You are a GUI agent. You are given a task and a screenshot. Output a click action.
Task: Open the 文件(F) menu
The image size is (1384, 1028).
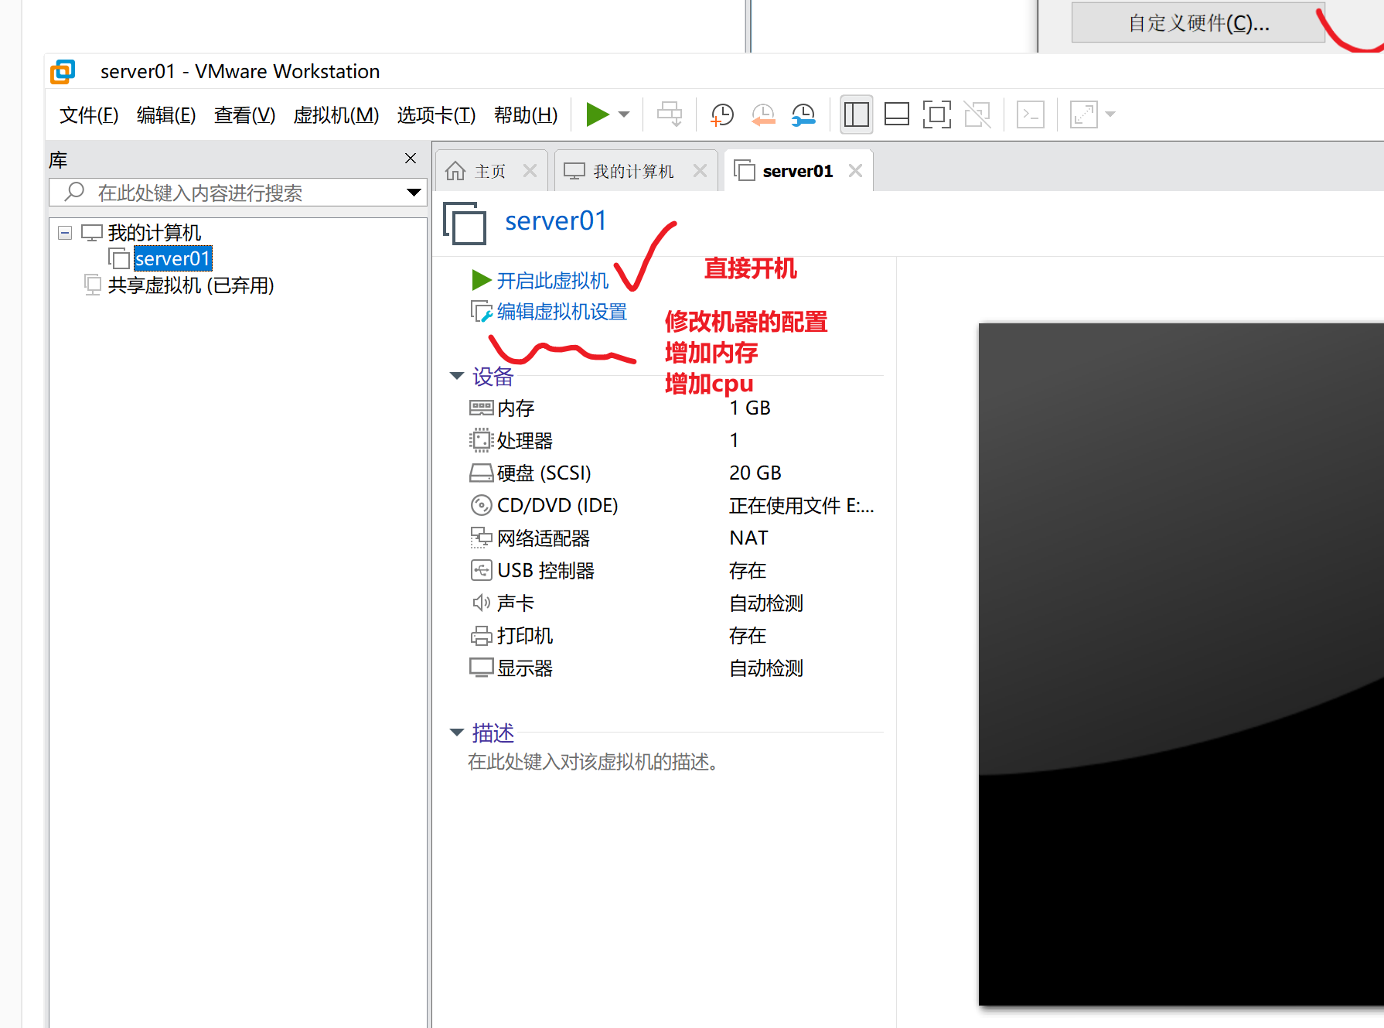point(89,115)
